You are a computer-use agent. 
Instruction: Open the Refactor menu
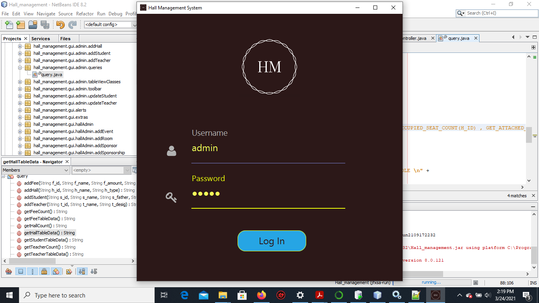point(85,13)
